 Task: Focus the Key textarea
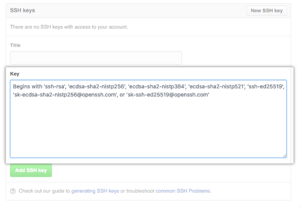[x=148, y=119]
